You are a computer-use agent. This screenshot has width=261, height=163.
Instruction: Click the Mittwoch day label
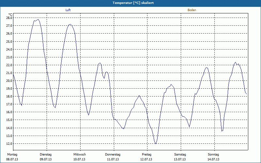(x=80, y=155)
